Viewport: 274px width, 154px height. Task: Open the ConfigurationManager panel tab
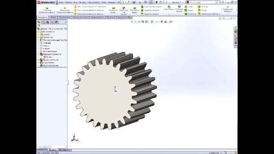tap(48, 22)
